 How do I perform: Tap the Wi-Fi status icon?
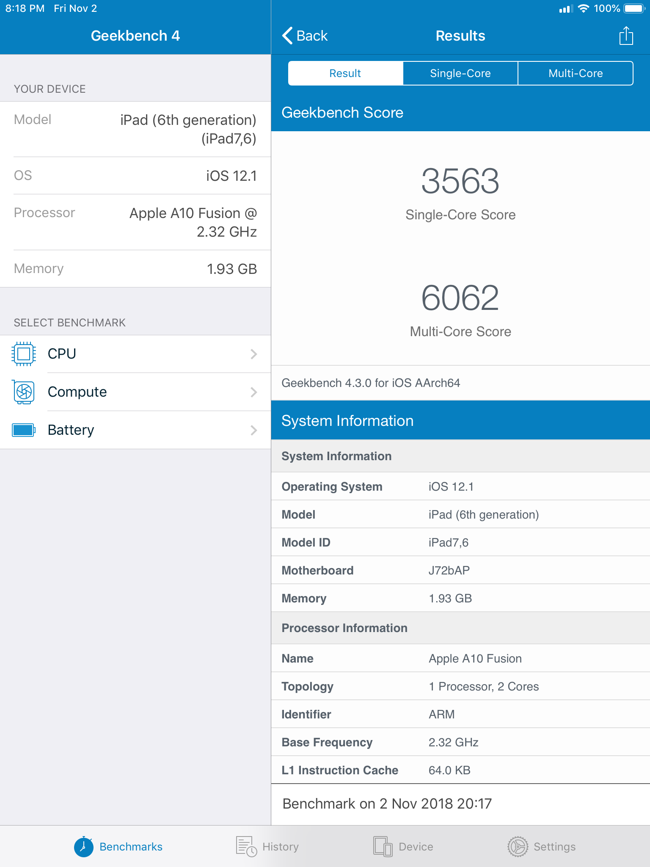(584, 8)
